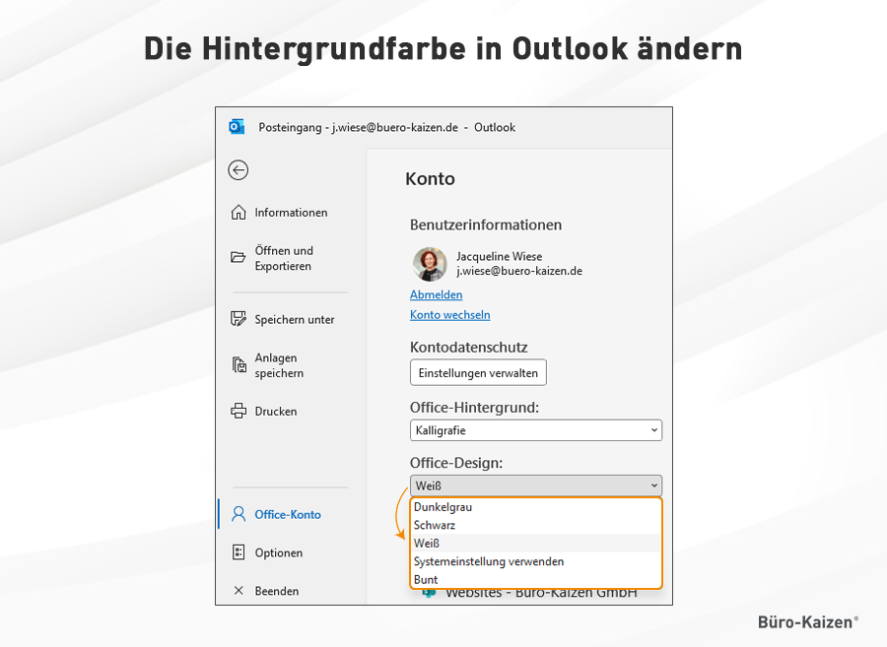Pick the Bunt design option
Image resolution: width=887 pixels, height=647 pixels.
[x=426, y=579]
